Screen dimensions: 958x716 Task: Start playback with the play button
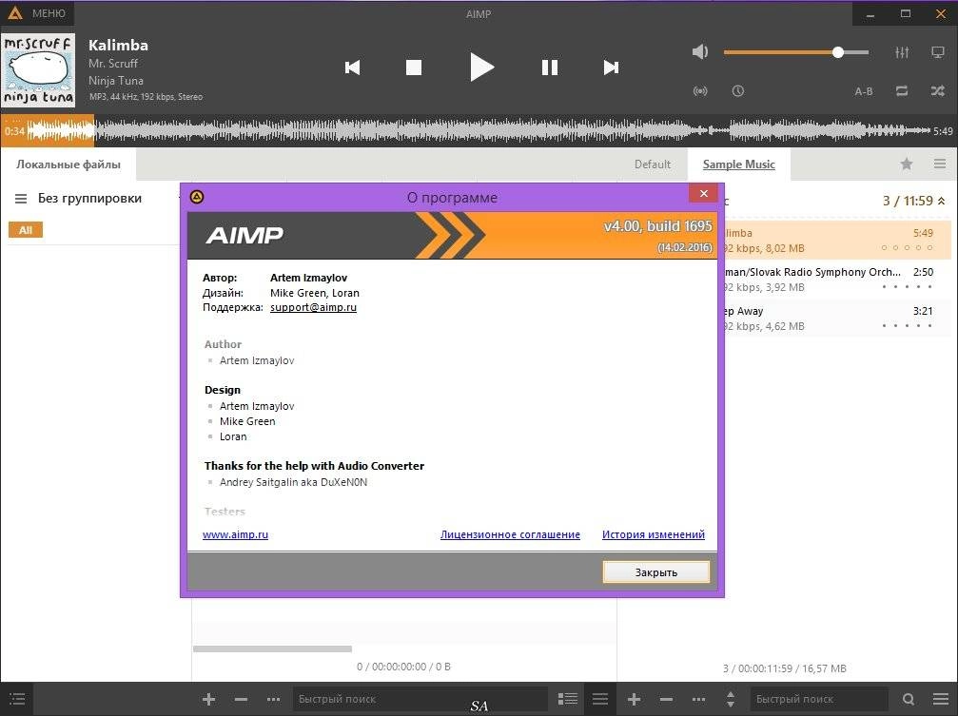coord(481,68)
